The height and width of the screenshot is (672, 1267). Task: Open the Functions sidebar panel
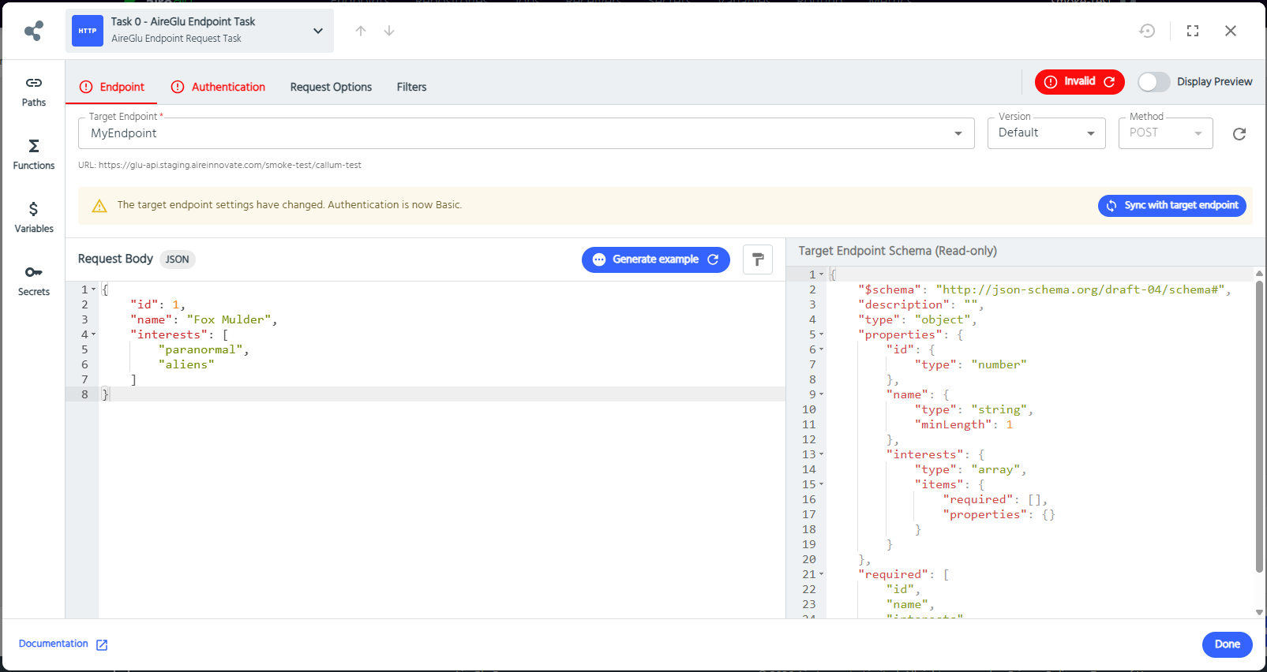click(33, 155)
